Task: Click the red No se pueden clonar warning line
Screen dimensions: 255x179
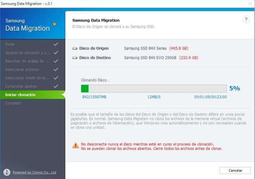Action: coord(151,149)
